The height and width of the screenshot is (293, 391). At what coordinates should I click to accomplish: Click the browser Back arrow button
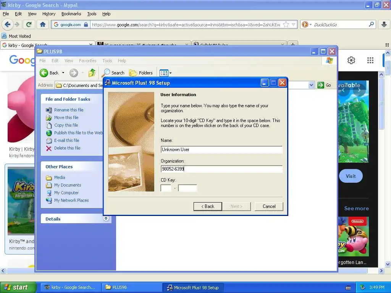coord(7,24)
